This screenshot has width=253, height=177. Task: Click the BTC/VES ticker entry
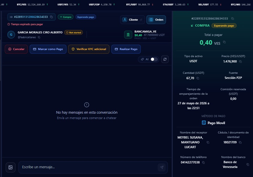[x=33, y=5]
